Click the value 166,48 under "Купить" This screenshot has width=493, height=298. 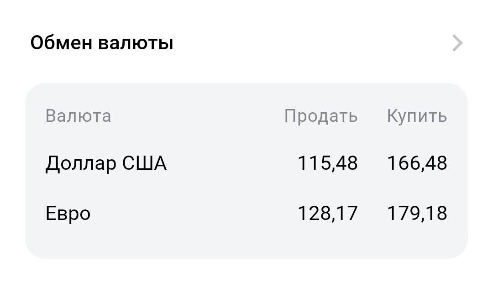click(x=417, y=163)
